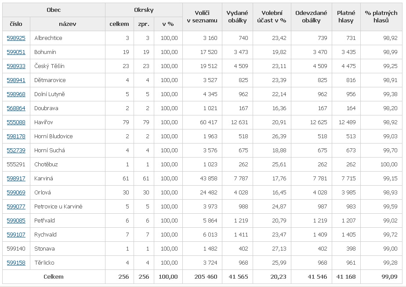406x287 pixels.
Task: Click the Volební účast v % column header
Action: click(x=272, y=17)
